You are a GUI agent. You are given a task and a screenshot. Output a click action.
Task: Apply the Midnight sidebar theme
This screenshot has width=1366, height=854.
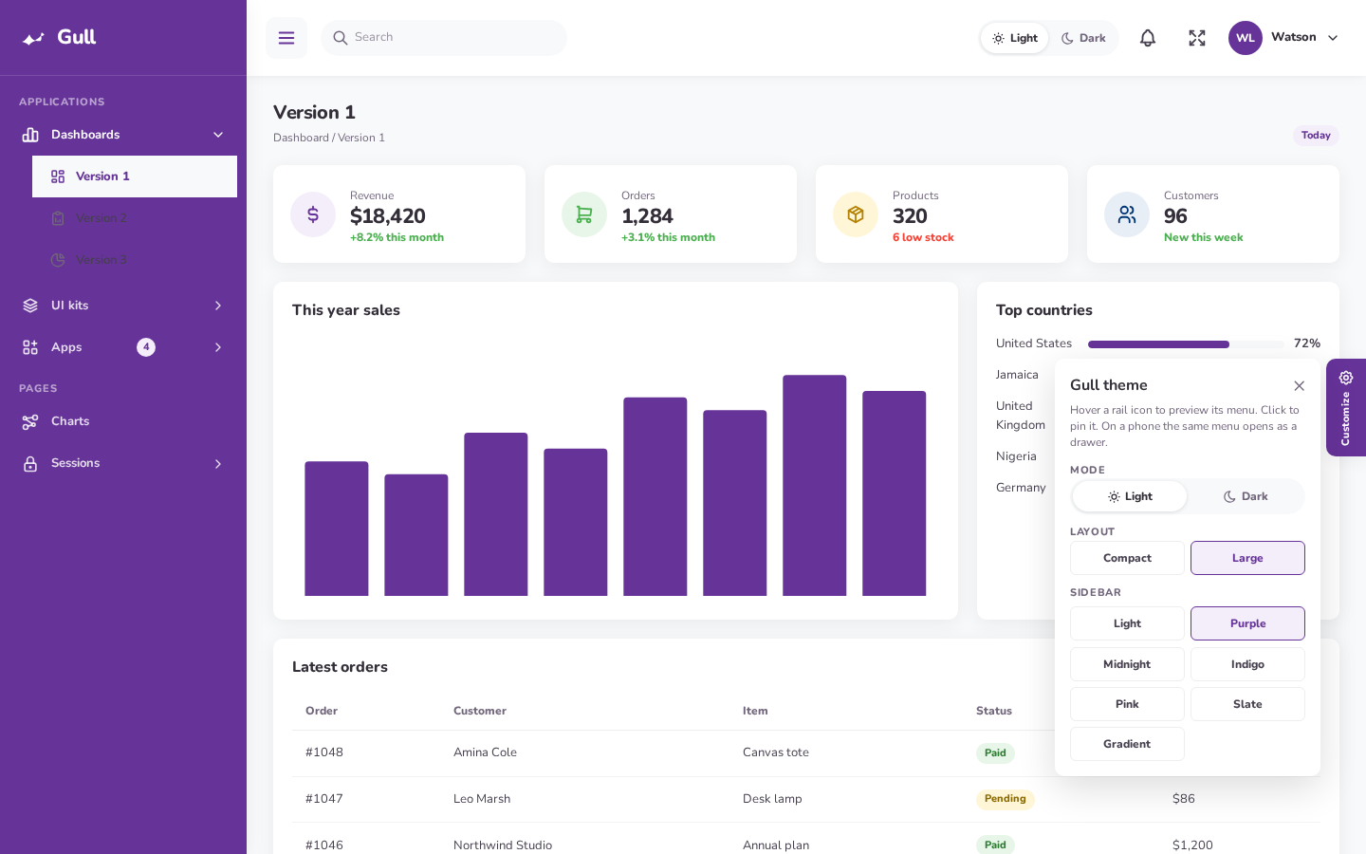tap(1127, 664)
